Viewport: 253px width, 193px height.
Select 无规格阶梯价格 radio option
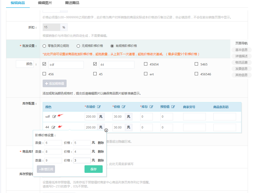pyautogui.click(x=78, y=46)
